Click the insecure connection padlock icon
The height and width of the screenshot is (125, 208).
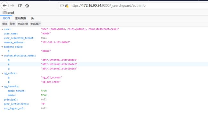pos(67,5)
